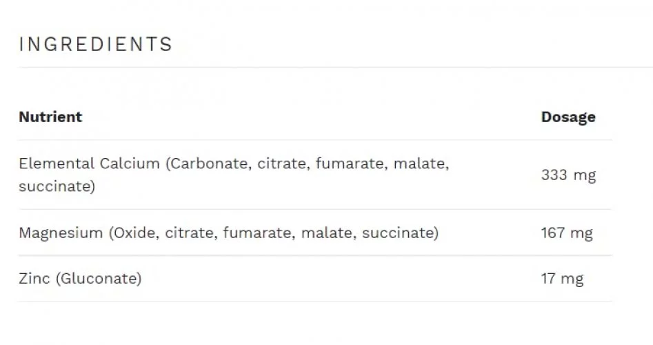Click the word Oxide in magnesium row

coord(134,233)
